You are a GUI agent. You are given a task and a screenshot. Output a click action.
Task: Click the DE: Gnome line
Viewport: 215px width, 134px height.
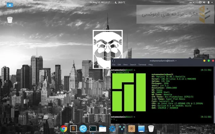[157, 90]
